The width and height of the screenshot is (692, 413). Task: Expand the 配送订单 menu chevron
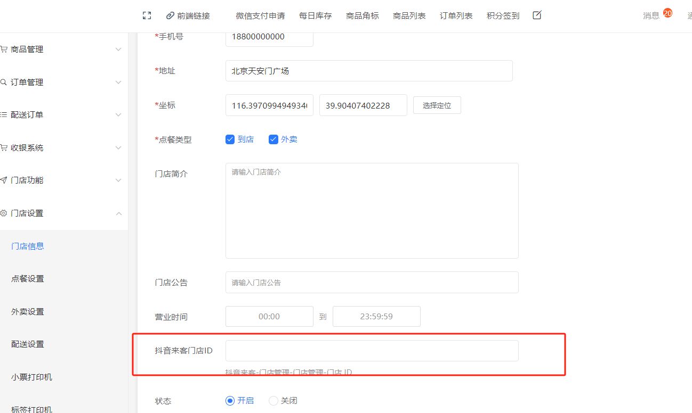tap(118, 115)
